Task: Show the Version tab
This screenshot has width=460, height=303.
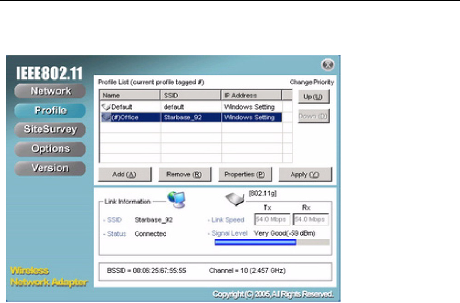Action: click(50, 168)
